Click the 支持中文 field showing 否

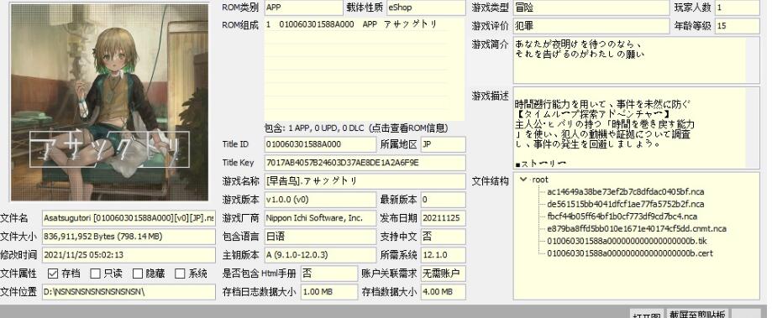click(x=443, y=237)
